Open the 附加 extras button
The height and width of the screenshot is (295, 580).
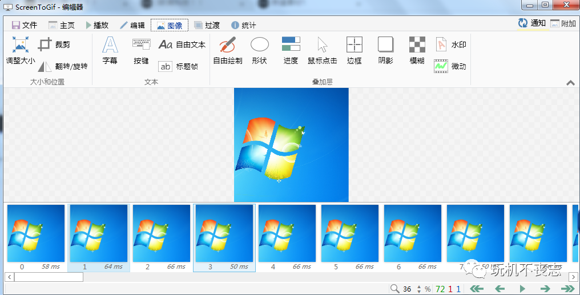563,23
